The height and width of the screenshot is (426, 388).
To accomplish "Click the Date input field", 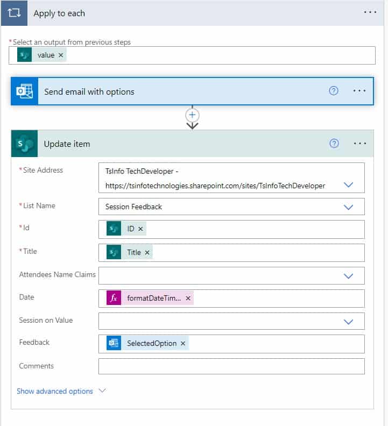I will (231, 299).
